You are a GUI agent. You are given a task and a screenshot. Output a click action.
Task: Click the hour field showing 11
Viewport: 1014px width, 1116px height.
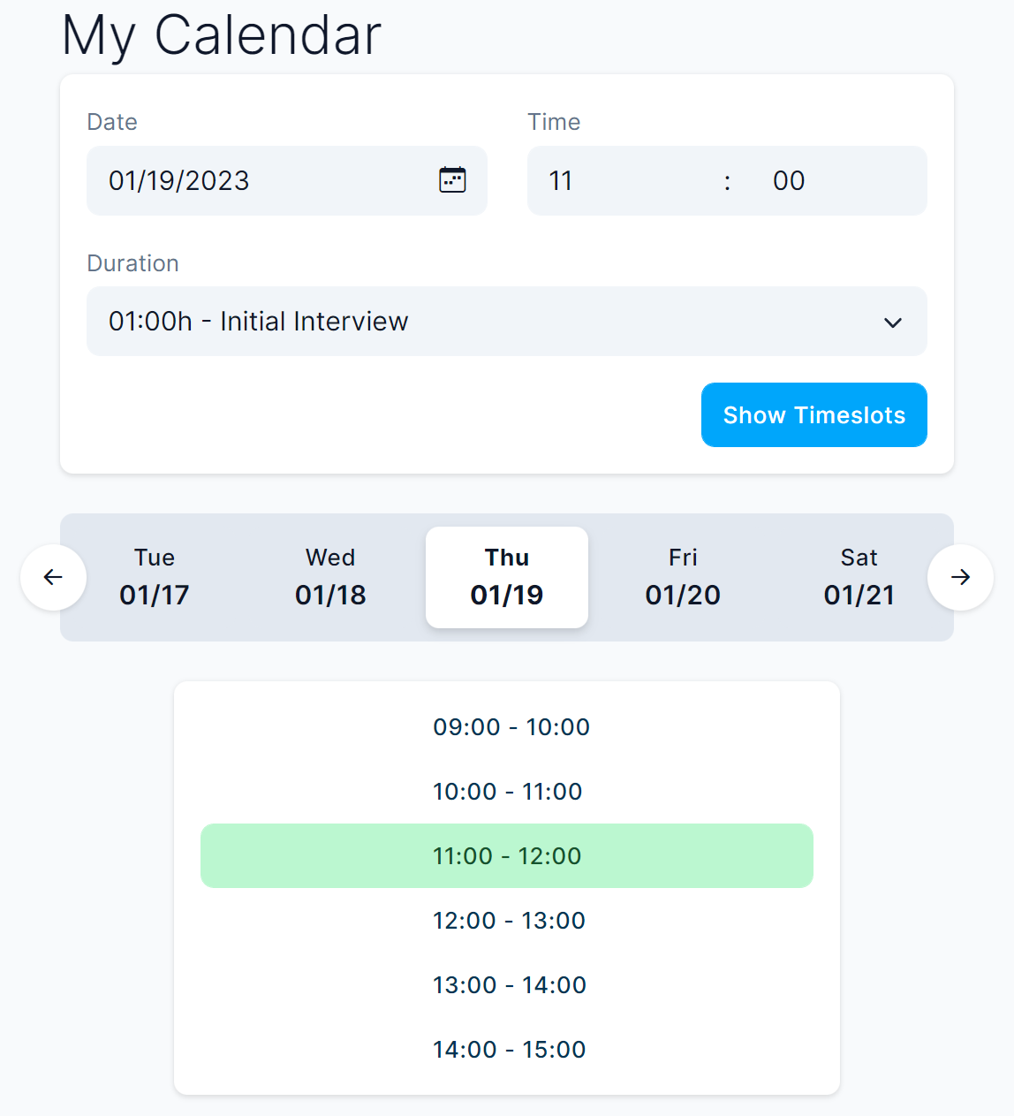(618, 181)
